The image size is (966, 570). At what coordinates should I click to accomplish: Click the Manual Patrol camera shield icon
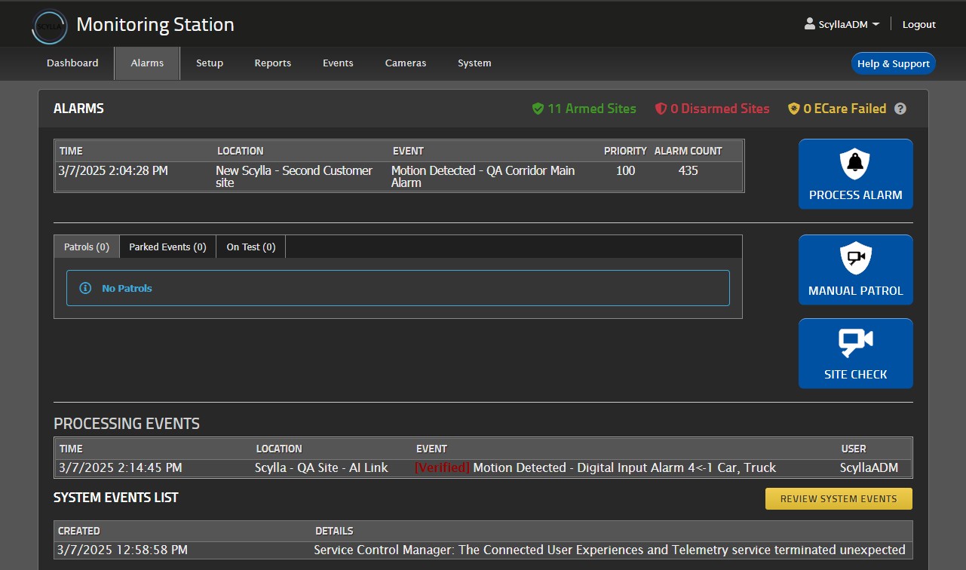(855, 259)
